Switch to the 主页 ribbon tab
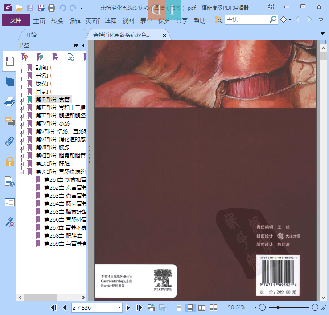The width and height of the screenshot is (329, 315). (39, 21)
